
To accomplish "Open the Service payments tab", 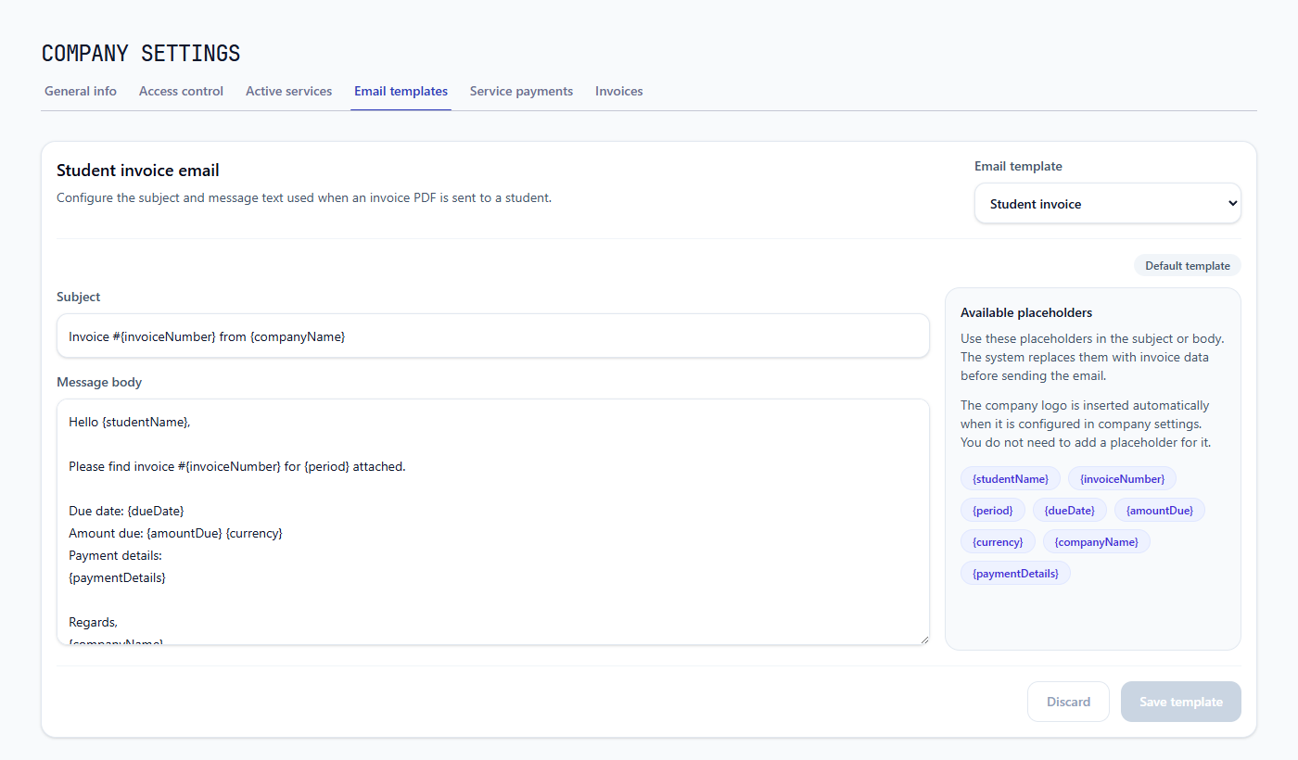I will [x=521, y=91].
